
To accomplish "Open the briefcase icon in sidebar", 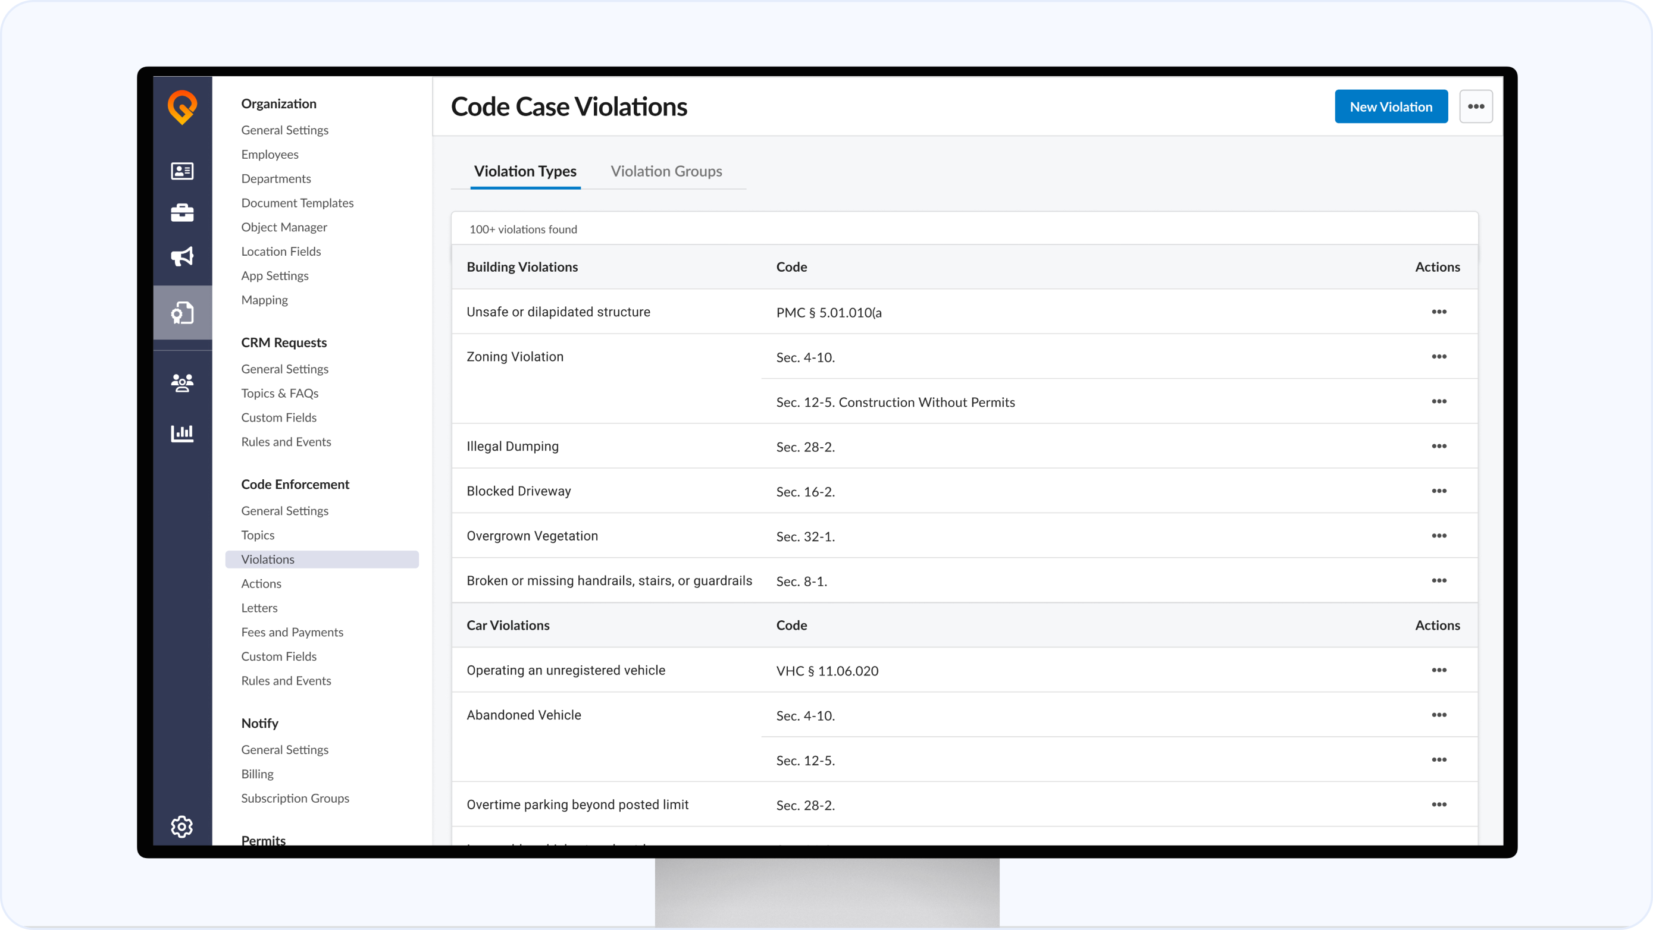I will coord(182,213).
